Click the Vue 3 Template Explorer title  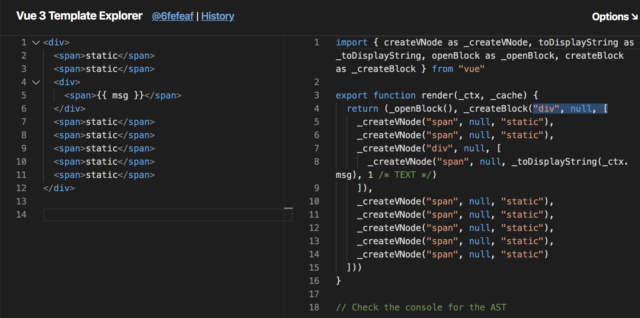click(x=79, y=16)
